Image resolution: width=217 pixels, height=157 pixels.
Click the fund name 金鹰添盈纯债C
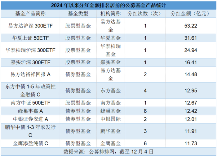pyautogui.click(x=30, y=143)
